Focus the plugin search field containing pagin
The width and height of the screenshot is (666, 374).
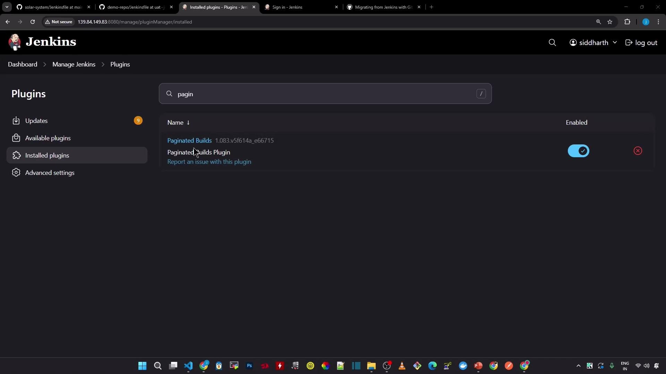(x=325, y=94)
